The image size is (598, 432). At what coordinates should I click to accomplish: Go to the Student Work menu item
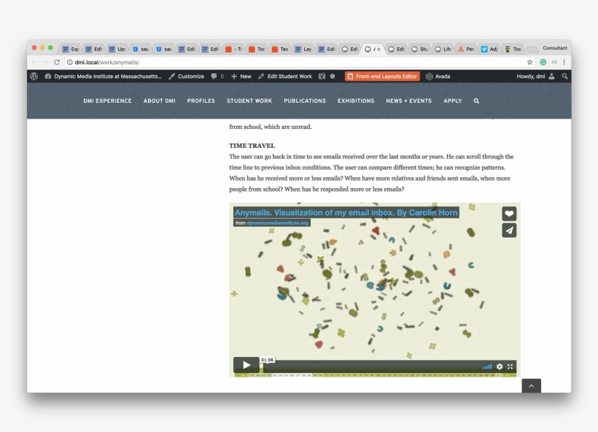click(249, 101)
